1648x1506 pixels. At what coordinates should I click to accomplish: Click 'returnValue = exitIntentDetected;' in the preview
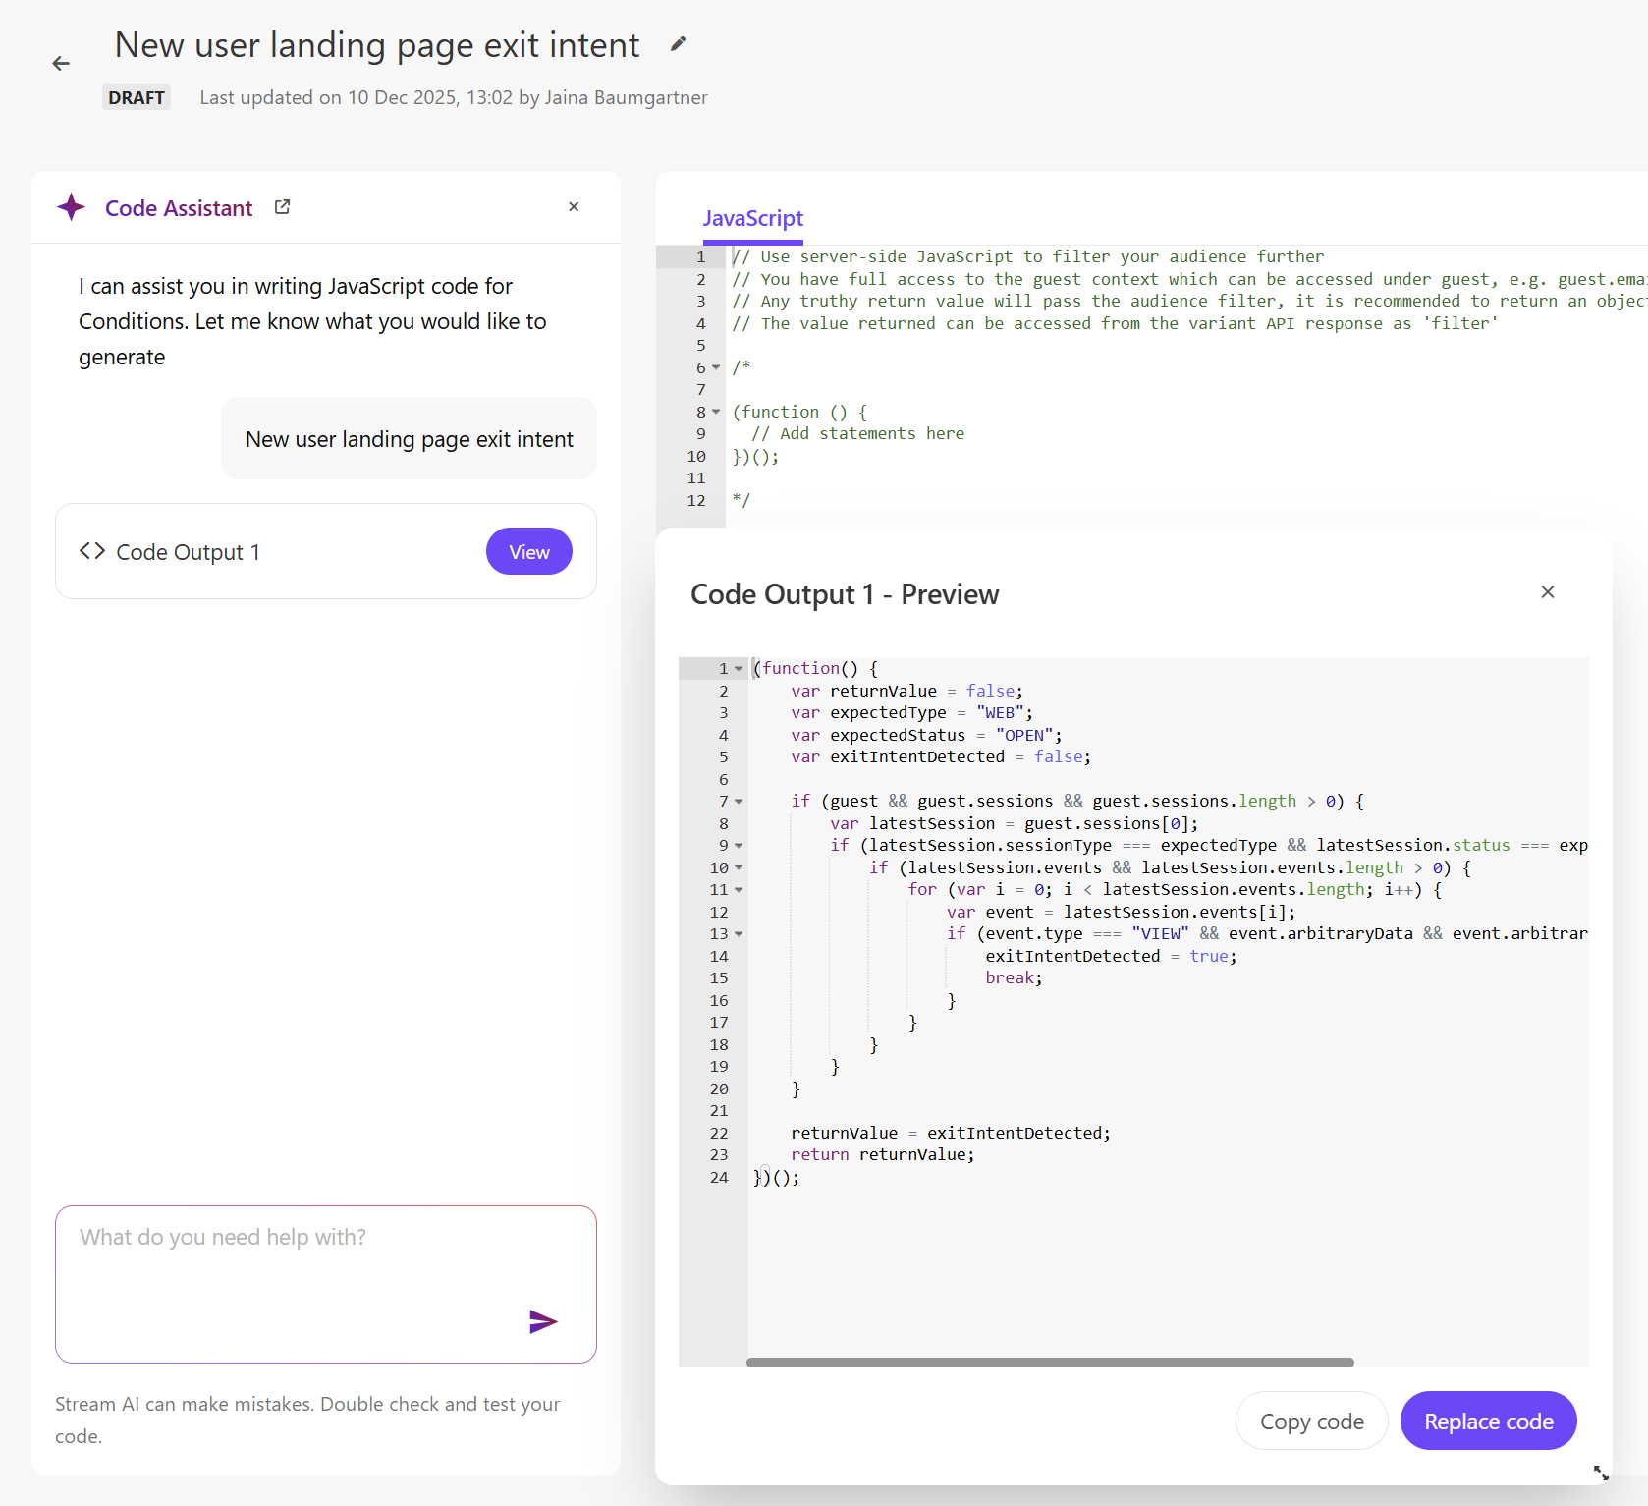click(951, 1134)
